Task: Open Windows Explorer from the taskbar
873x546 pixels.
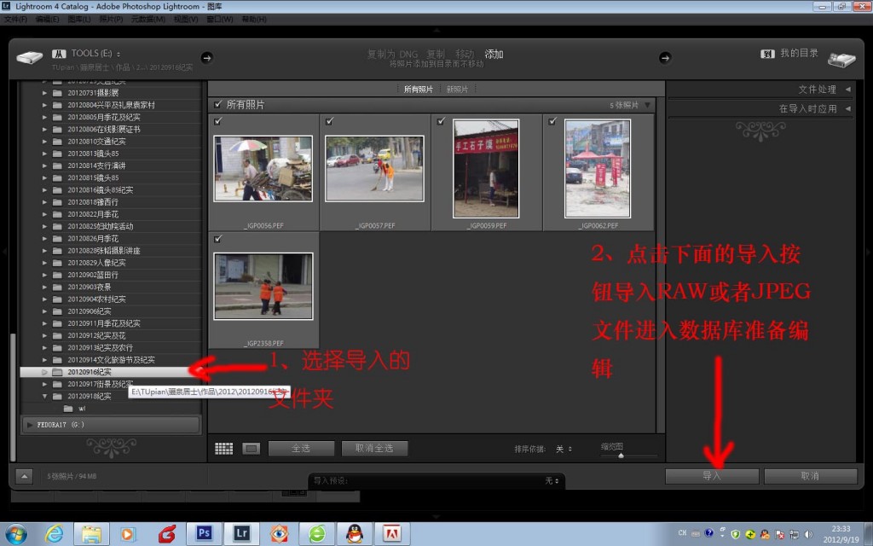Action: pyautogui.click(x=91, y=534)
